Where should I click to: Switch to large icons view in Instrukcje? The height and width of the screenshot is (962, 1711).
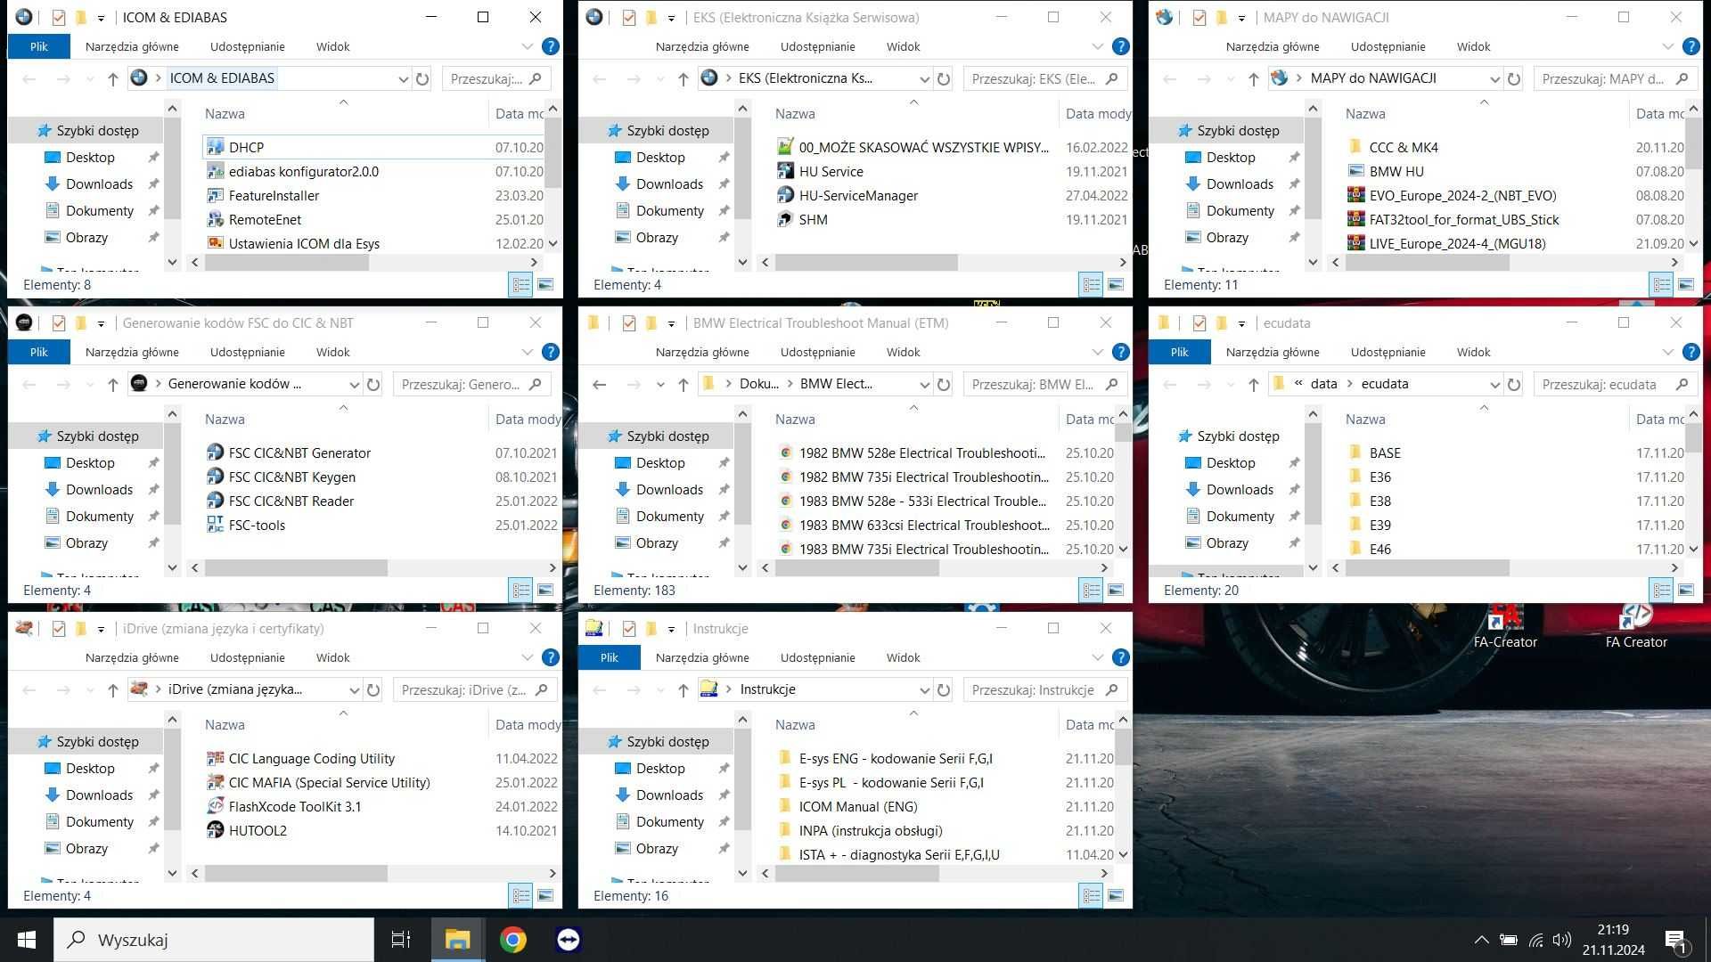click(x=1116, y=895)
